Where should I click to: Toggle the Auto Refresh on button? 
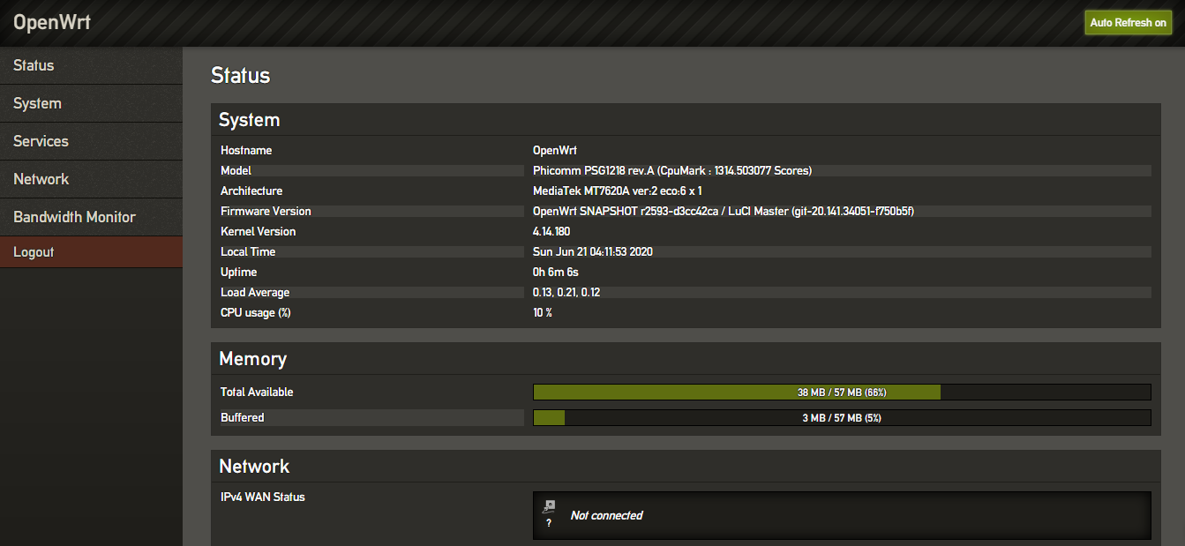pos(1128,23)
